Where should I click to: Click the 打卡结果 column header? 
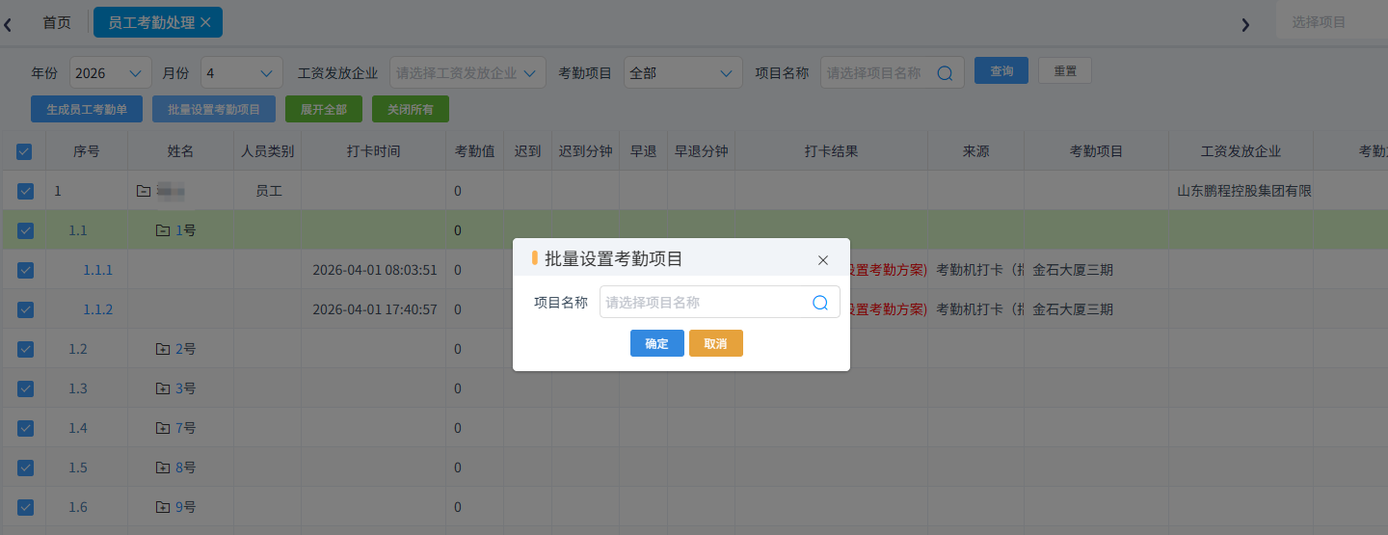tap(832, 151)
